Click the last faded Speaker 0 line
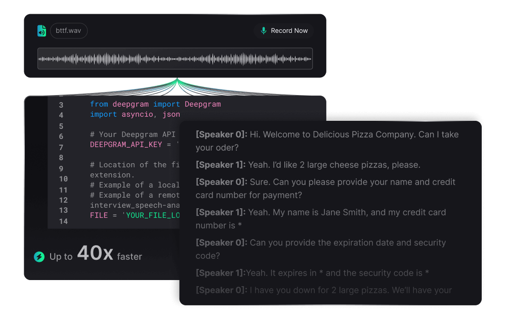This screenshot has width=506, height=320. (x=324, y=290)
